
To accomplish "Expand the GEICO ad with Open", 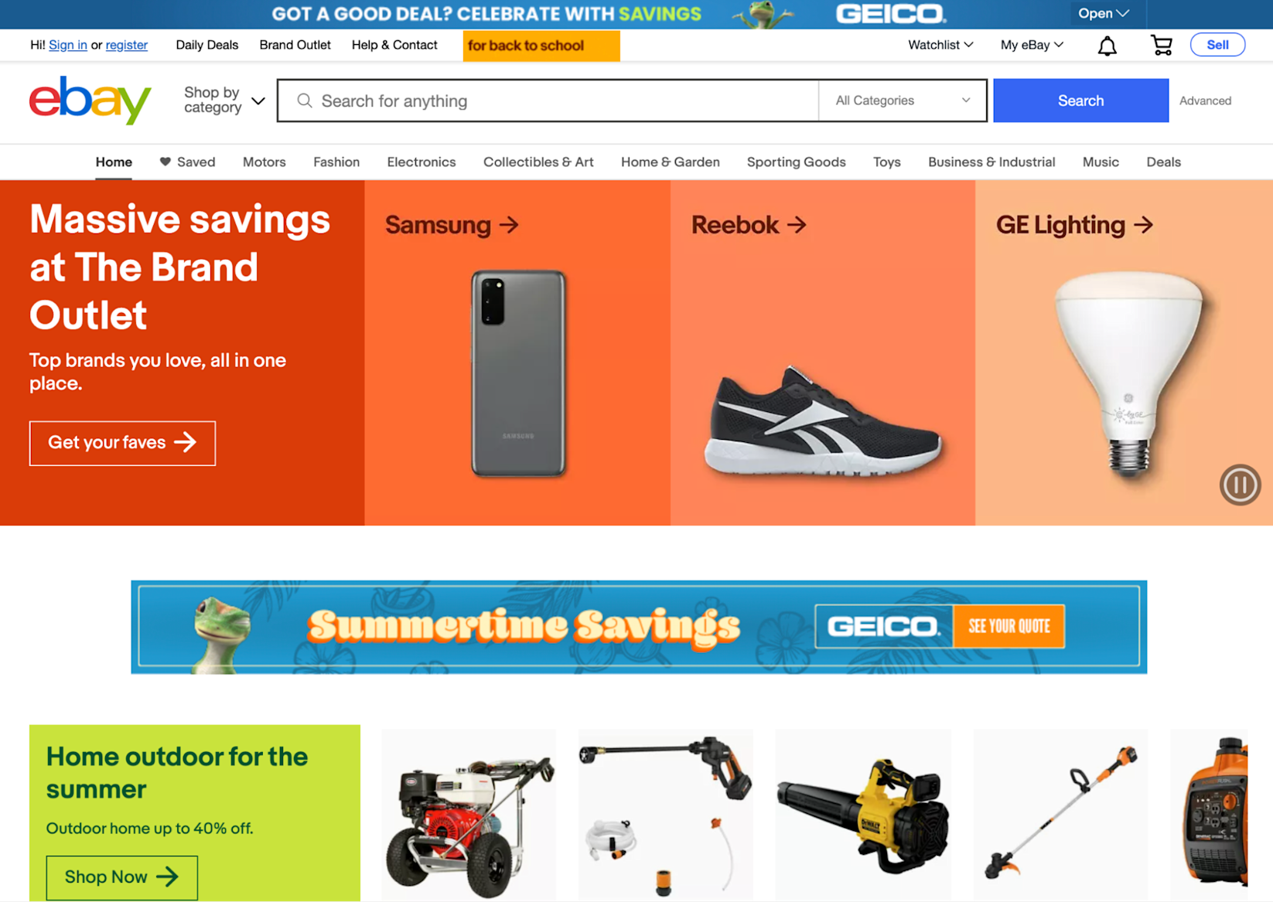I will [1104, 13].
